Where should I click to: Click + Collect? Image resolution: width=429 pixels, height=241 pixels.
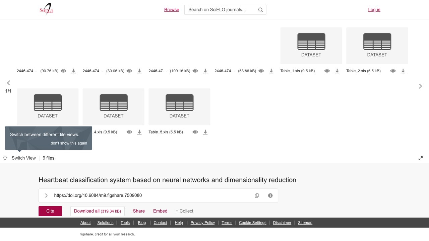click(x=184, y=211)
